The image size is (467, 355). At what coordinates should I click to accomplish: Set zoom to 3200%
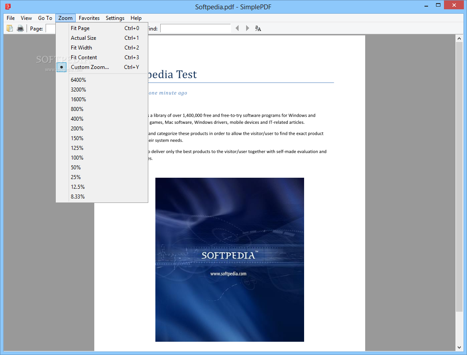pyautogui.click(x=101, y=90)
